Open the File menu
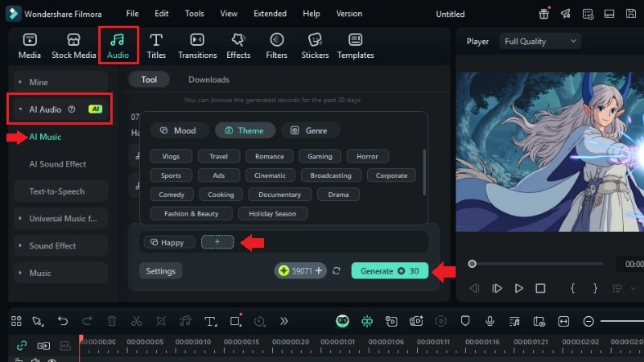 (132, 14)
